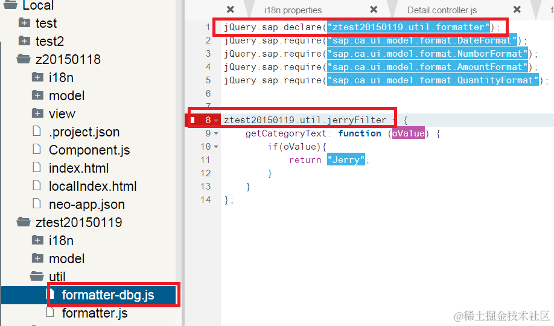Select formatter-dbg.js in util folder

[108, 295]
